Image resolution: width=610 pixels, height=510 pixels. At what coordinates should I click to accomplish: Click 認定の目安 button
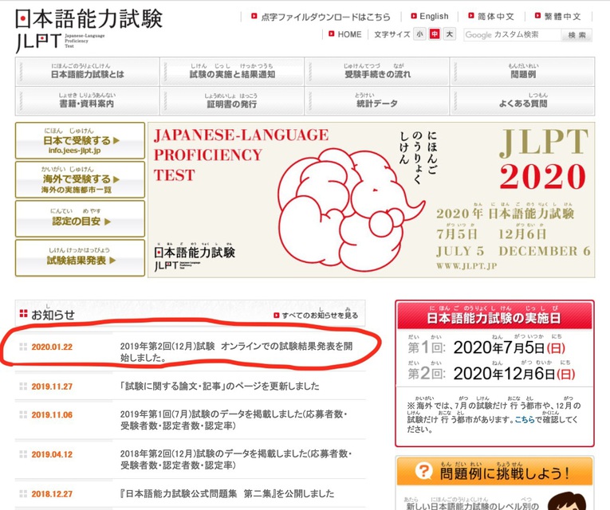(x=81, y=218)
